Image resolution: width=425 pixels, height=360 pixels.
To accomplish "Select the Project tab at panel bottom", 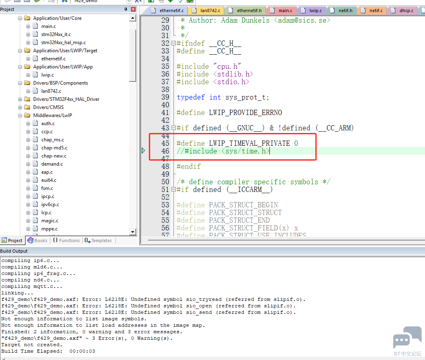I will (12, 241).
